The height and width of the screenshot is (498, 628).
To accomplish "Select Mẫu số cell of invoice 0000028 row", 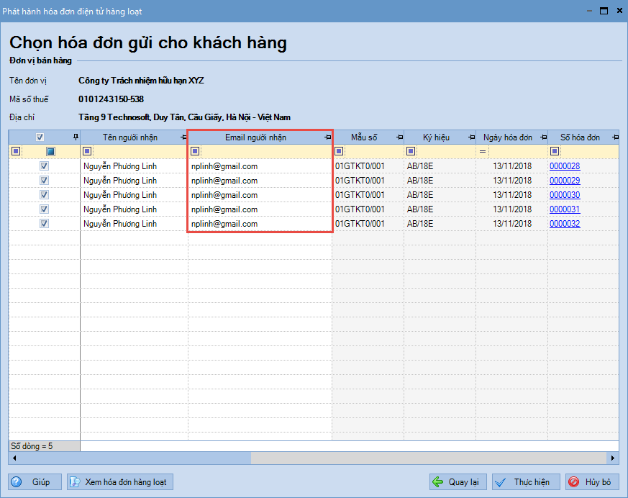I will coord(368,166).
